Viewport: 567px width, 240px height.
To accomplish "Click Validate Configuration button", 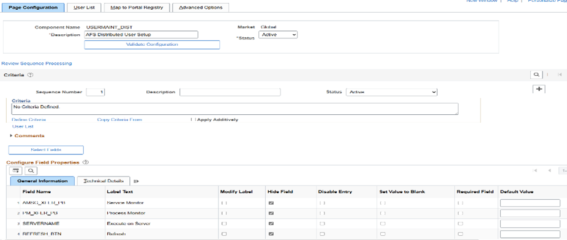I will point(152,45).
